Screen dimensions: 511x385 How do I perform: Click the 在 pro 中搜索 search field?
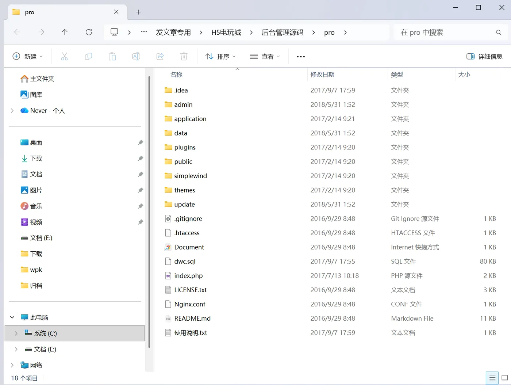pyautogui.click(x=450, y=33)
